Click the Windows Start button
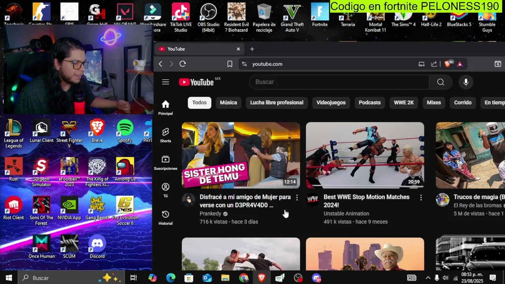Viewport: 505px width, 284px height. 9,278
